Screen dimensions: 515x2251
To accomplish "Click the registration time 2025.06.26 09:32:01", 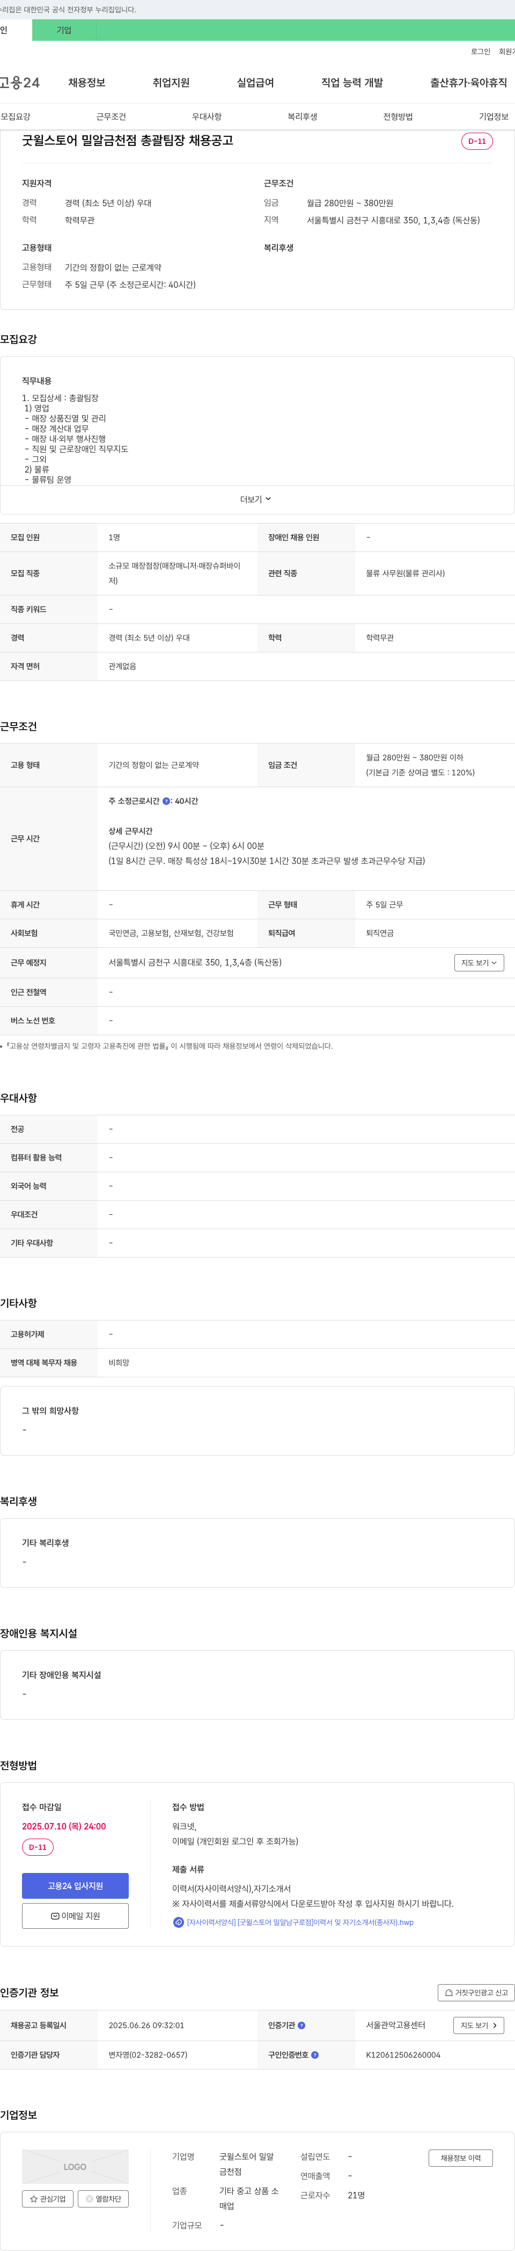I will tap(146, 2025).
